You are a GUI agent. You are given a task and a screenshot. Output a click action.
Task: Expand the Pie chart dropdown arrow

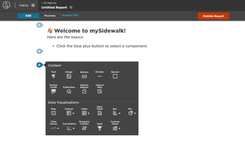coord(135,114)
